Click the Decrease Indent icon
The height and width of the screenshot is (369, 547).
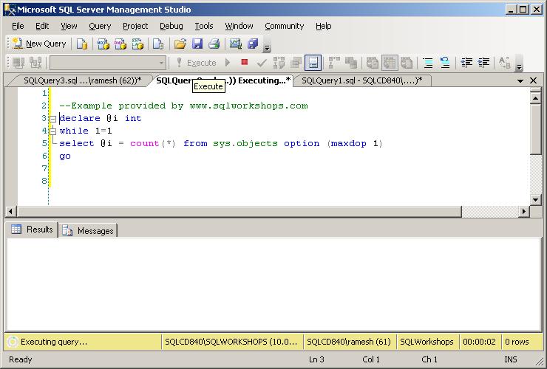466,63
